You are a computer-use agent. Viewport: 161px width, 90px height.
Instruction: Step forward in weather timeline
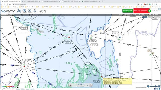click(x=91, y=85)
